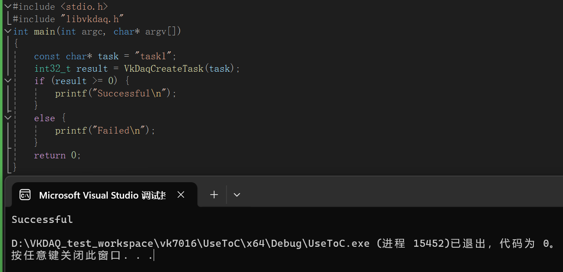563x272 pixels.
Task: Open a new terminal tab with plus
Action: pyautogui.click(x=214, y=195)
